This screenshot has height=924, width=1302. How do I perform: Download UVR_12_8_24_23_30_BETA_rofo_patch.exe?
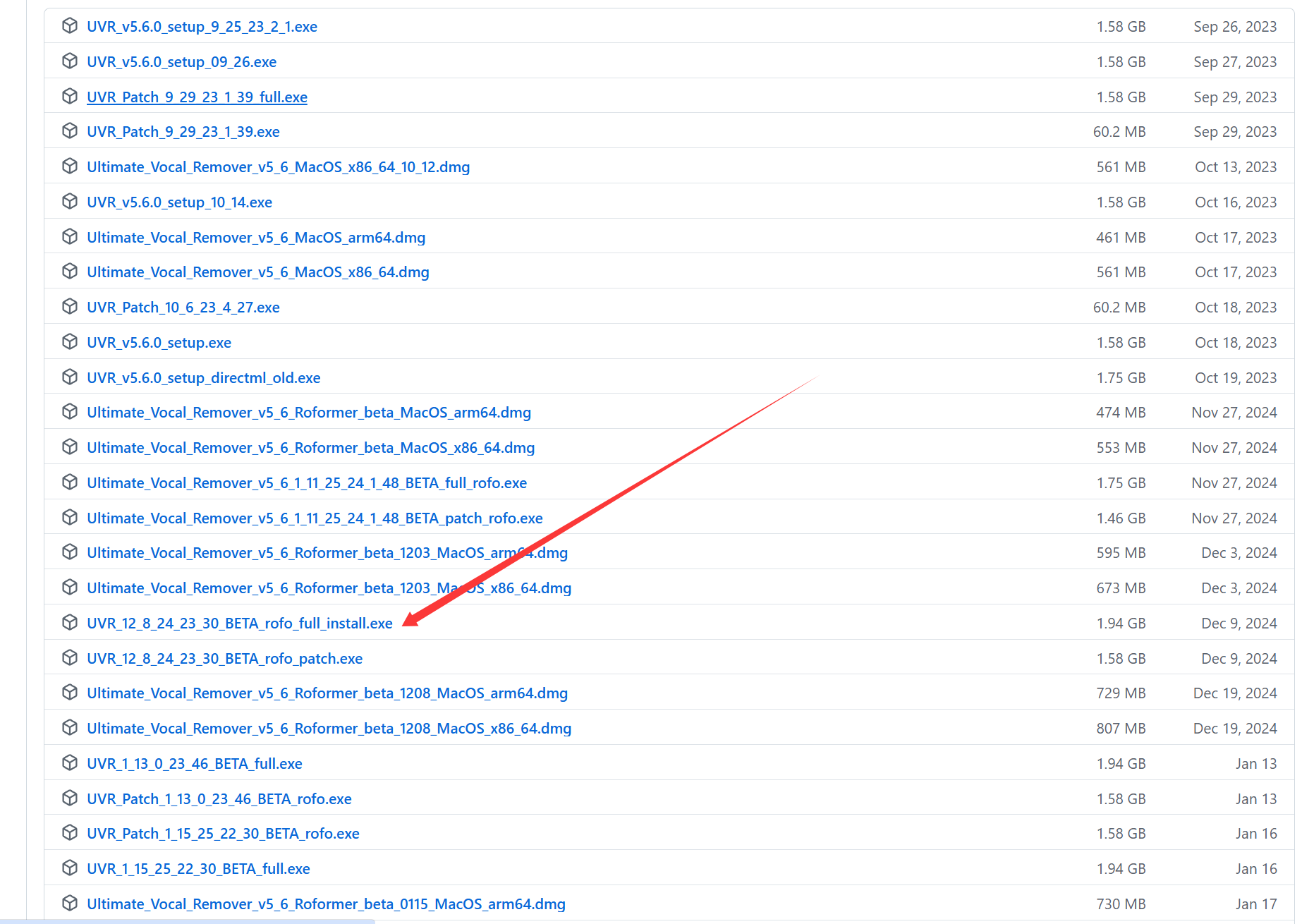[x=224, y=659]
